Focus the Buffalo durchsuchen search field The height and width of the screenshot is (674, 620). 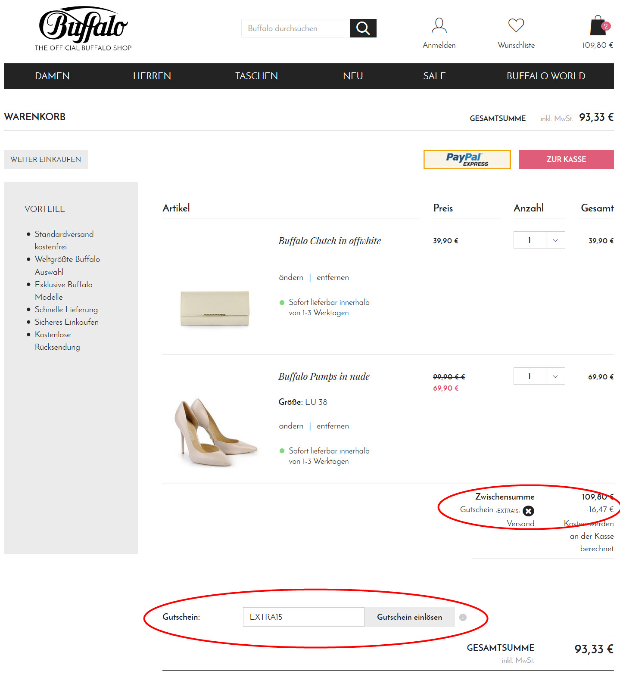[x=296, y=28]
